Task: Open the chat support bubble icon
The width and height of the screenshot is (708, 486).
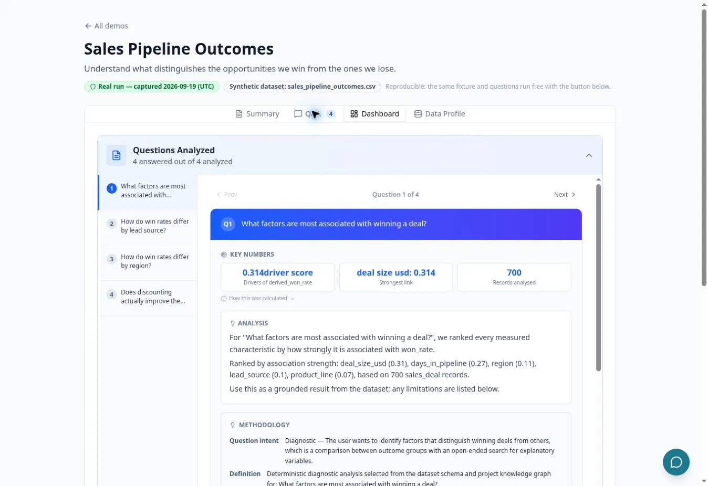Action: pyautogui.click(x=676, y=462)
